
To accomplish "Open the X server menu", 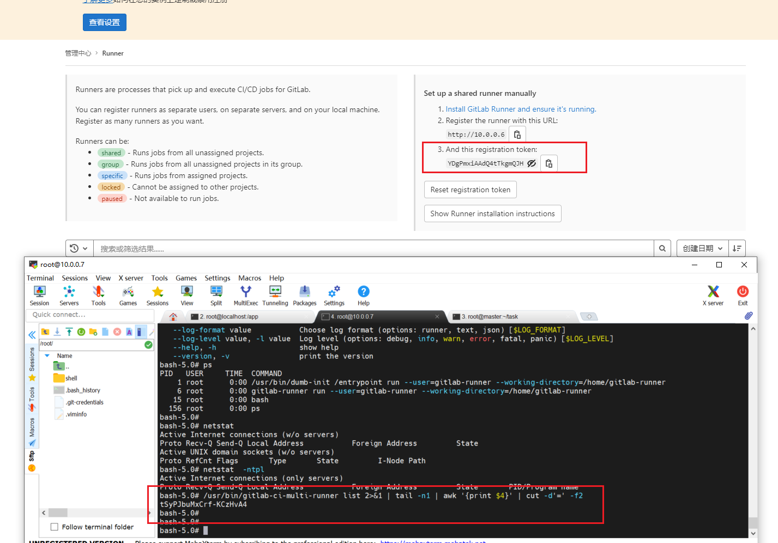I will [x=131, y=278].
